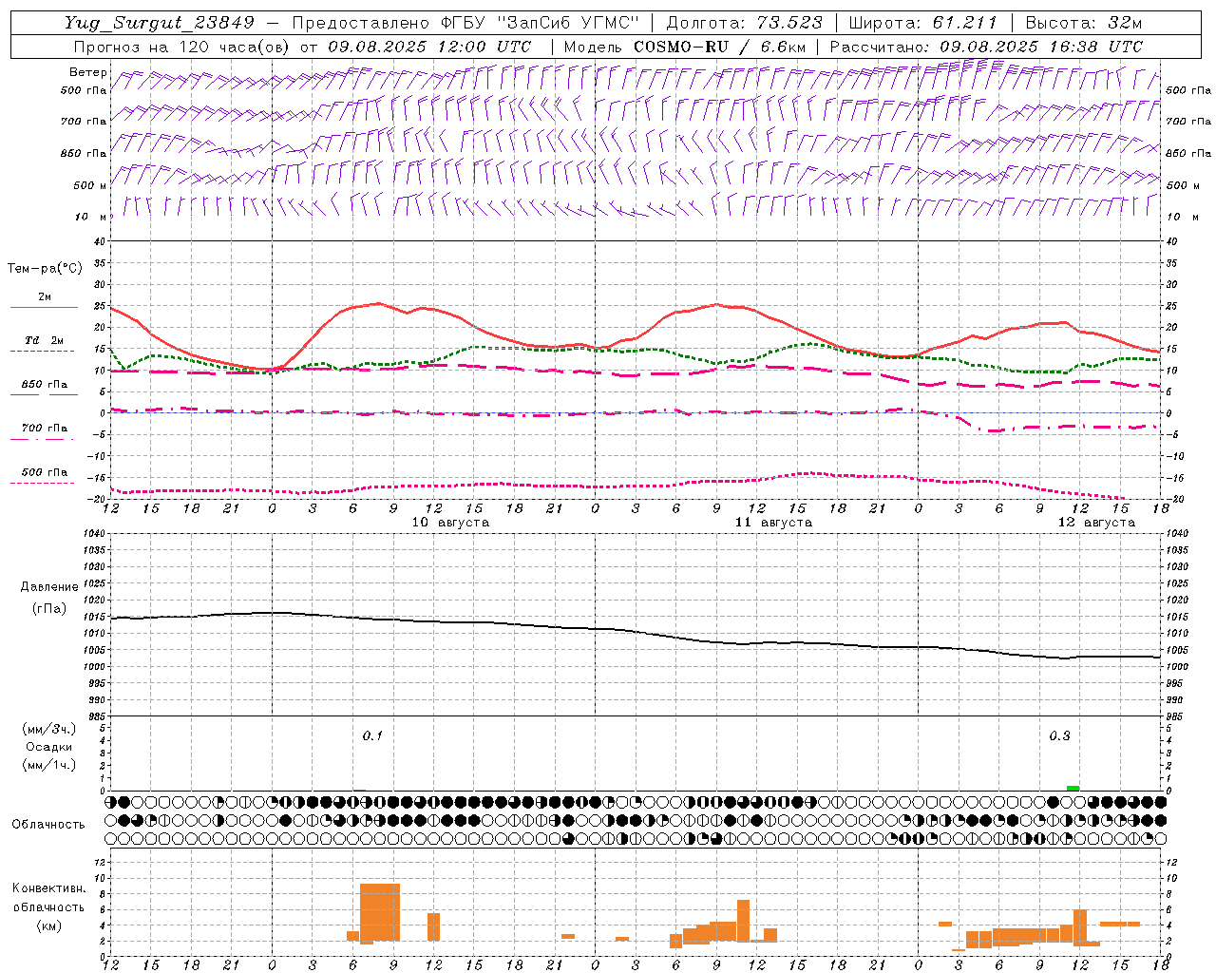Click the (км) unit label under convective cloudiness

[48, 925]
